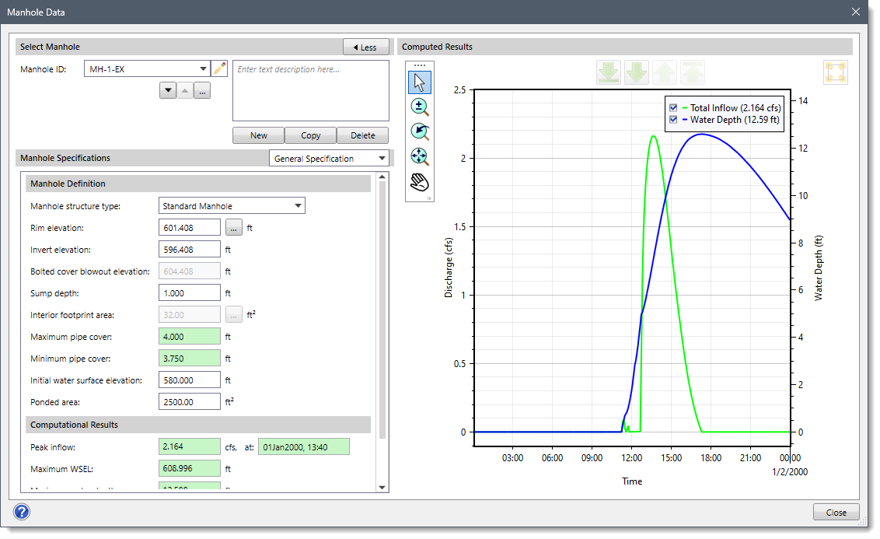Open the Manhole structure type dropdown
Viewport: 880px width, 539px height.
298,206
